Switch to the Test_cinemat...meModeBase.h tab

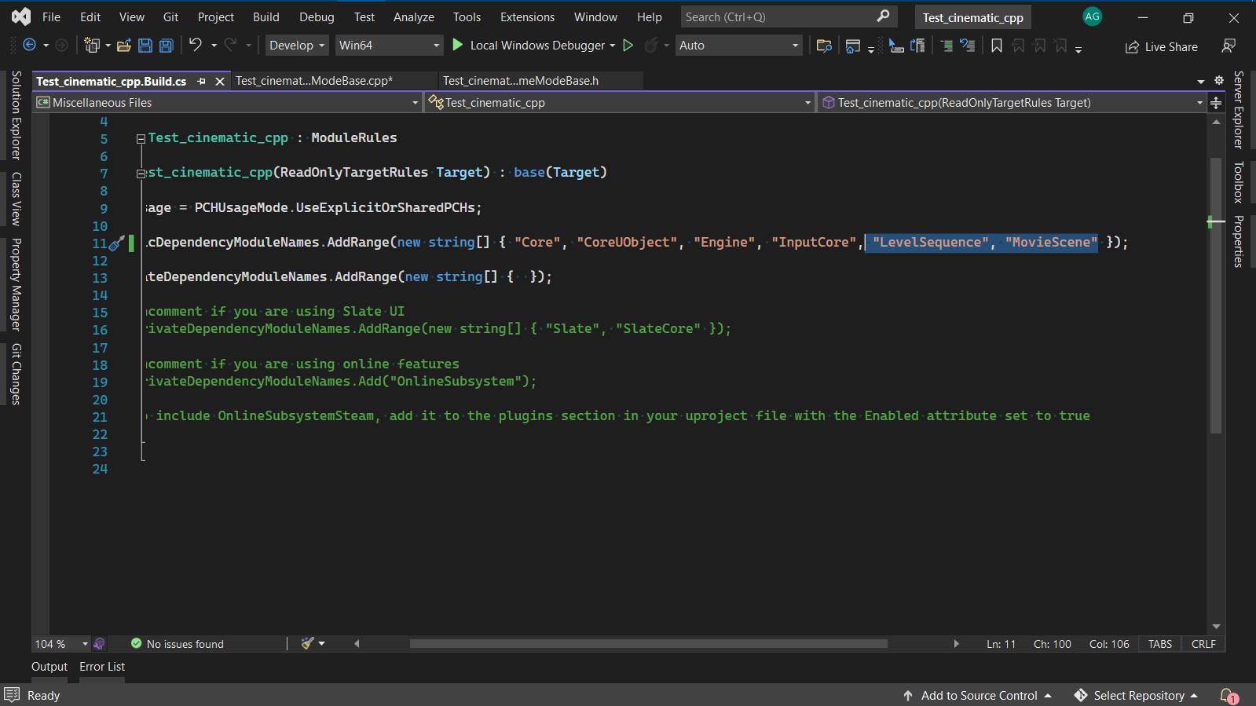point(520,81)
